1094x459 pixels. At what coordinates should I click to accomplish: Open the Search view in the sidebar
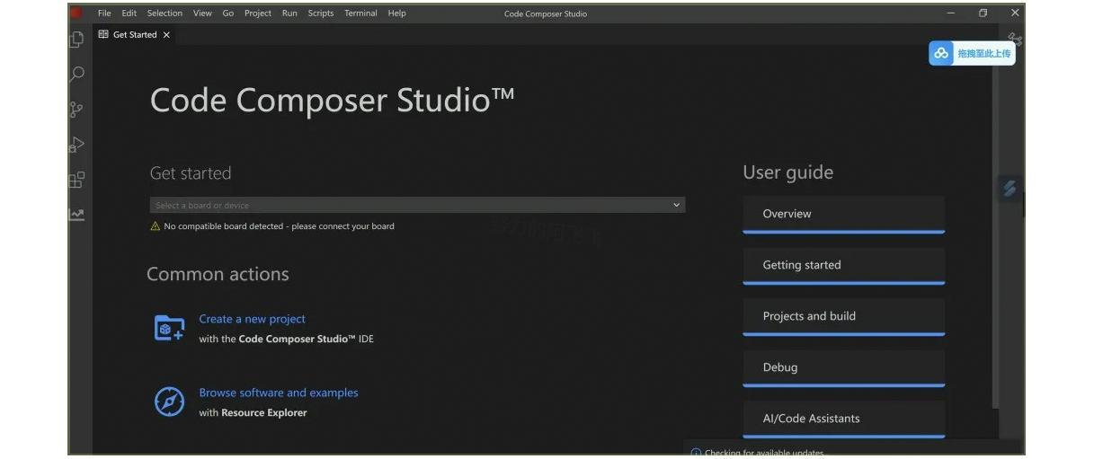tap(77, 75)
